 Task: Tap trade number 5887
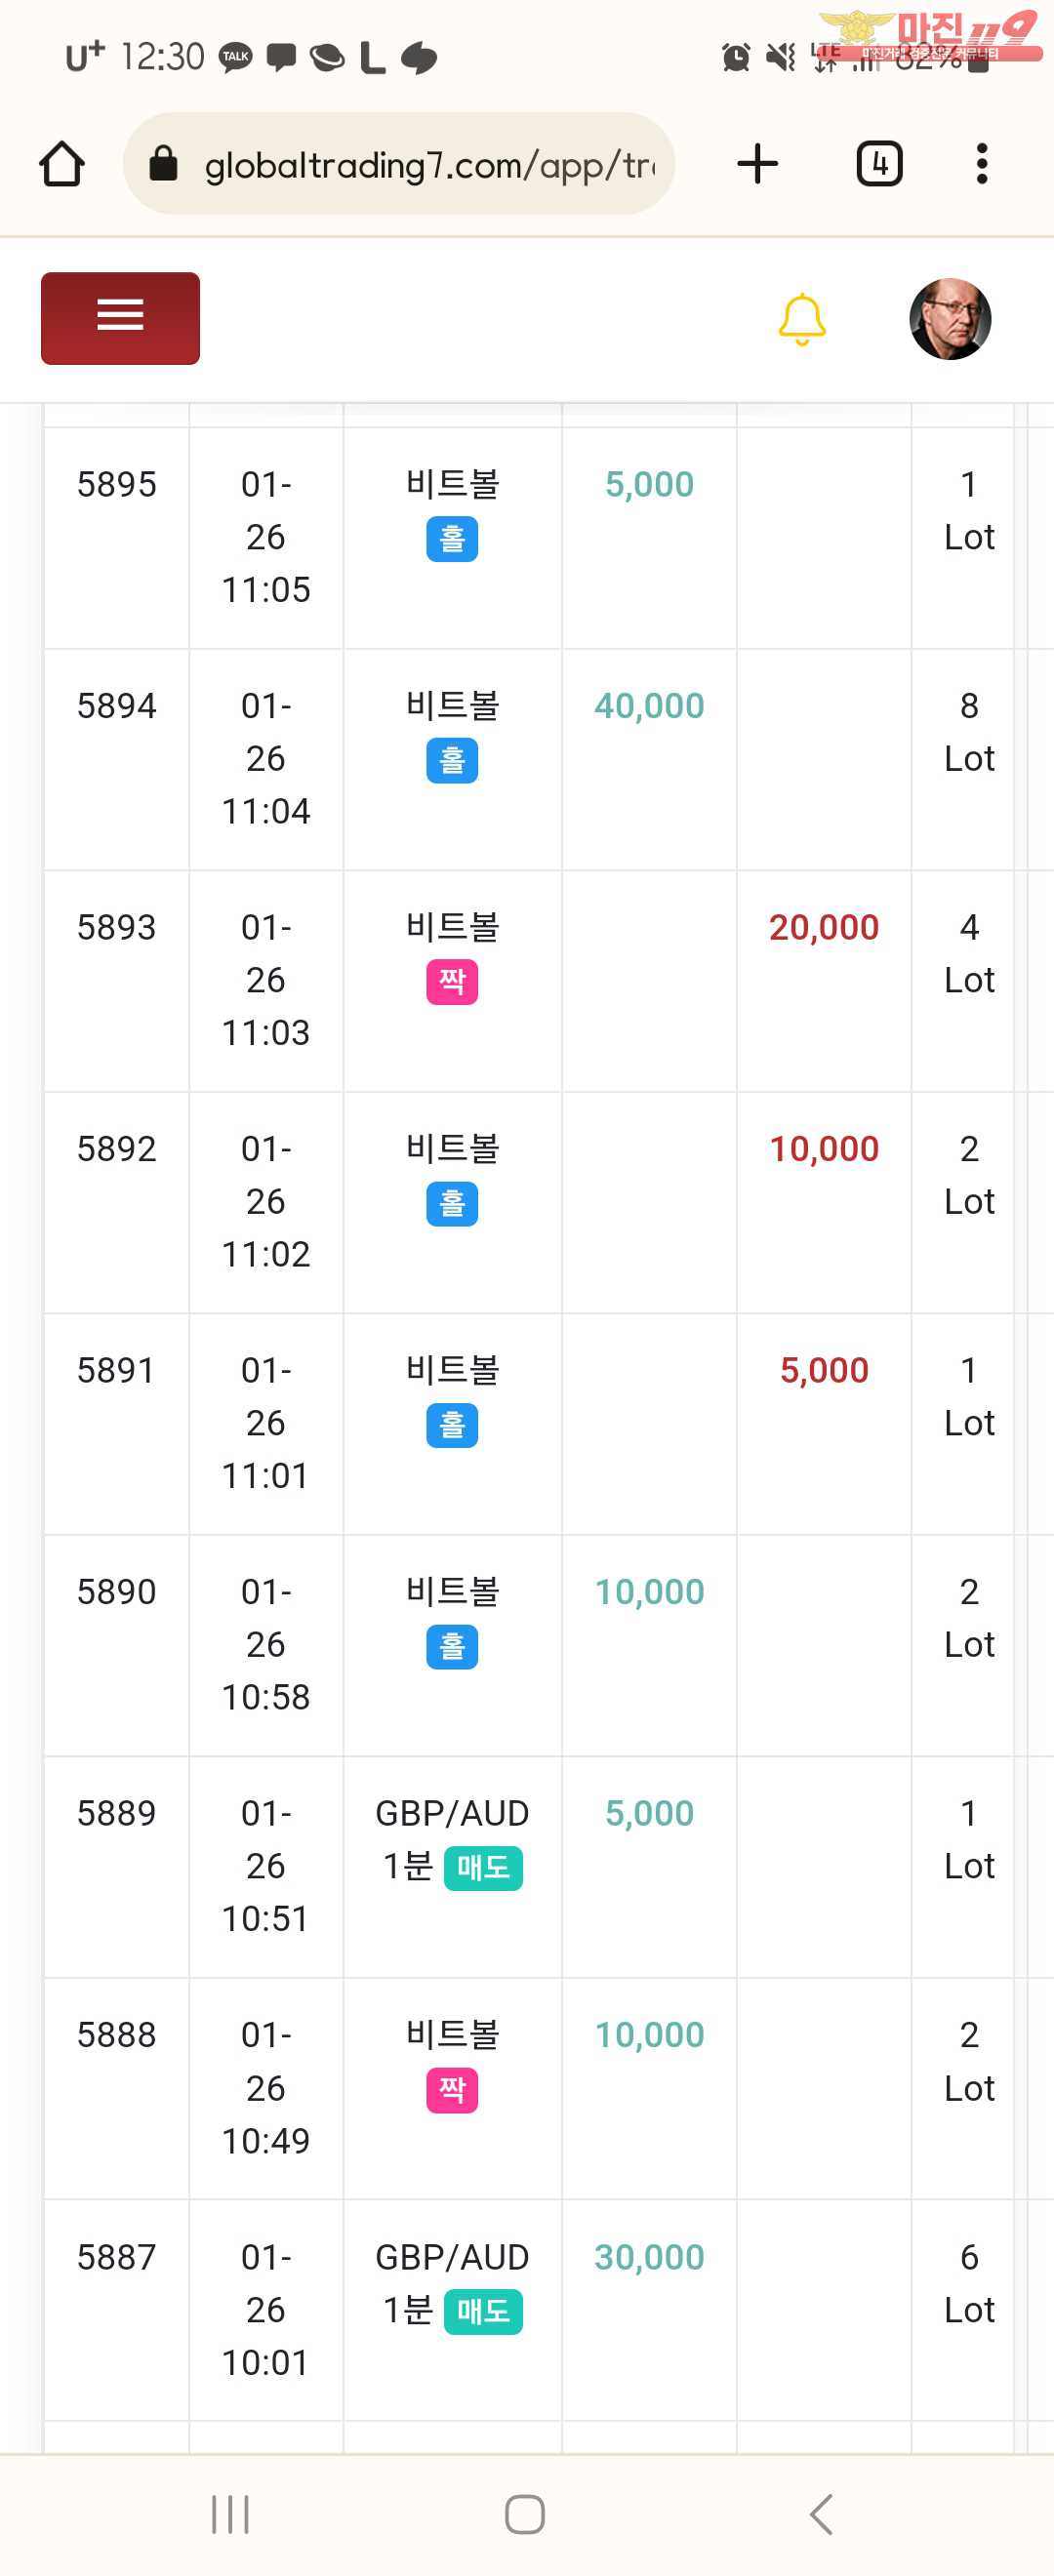pos(116,2257)
